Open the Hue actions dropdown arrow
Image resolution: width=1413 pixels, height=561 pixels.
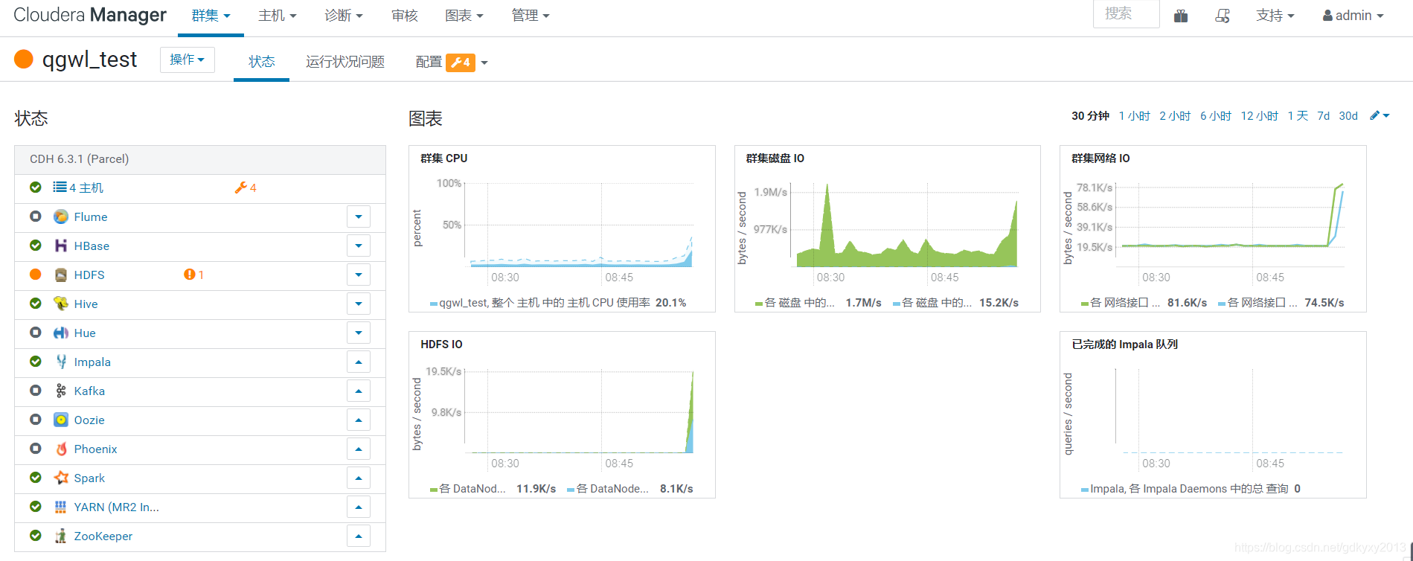coord(359,333)
